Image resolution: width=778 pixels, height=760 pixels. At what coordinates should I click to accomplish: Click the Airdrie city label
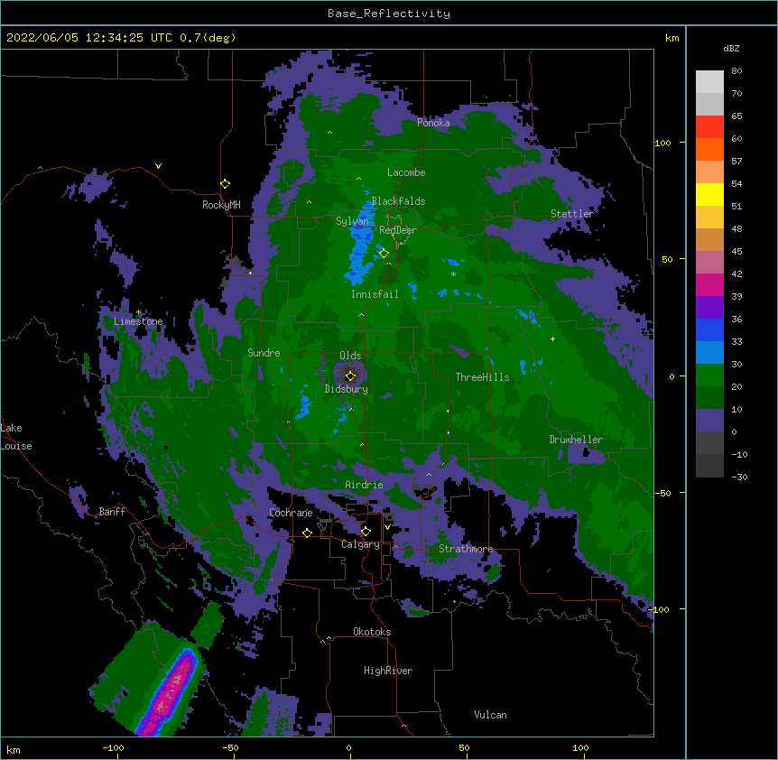tap(365, 485)
